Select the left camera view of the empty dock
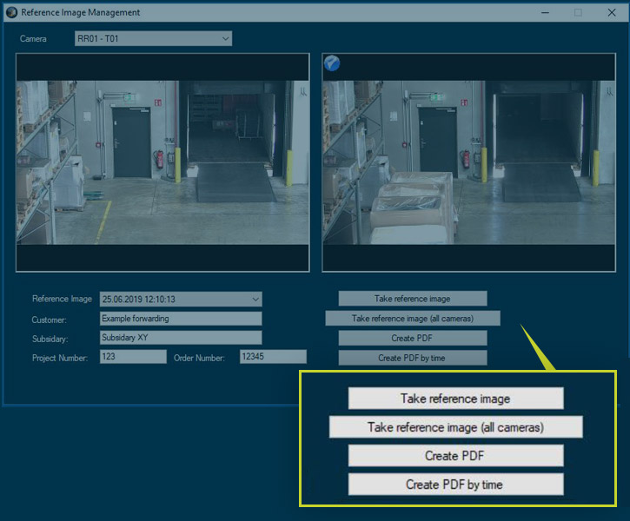Screen dimensions: 630x521 [x=162, y=162]
